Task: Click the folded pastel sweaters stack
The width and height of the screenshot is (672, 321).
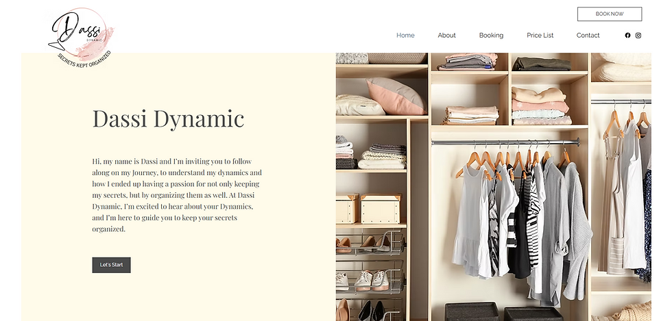Action: point(541,106)
